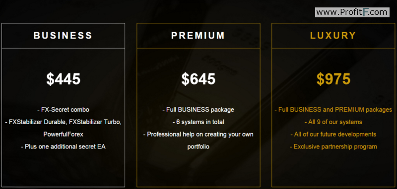Select the BUSINESS package heading
This screenshot has width=397, height=189.
click(x=63, y=36)
